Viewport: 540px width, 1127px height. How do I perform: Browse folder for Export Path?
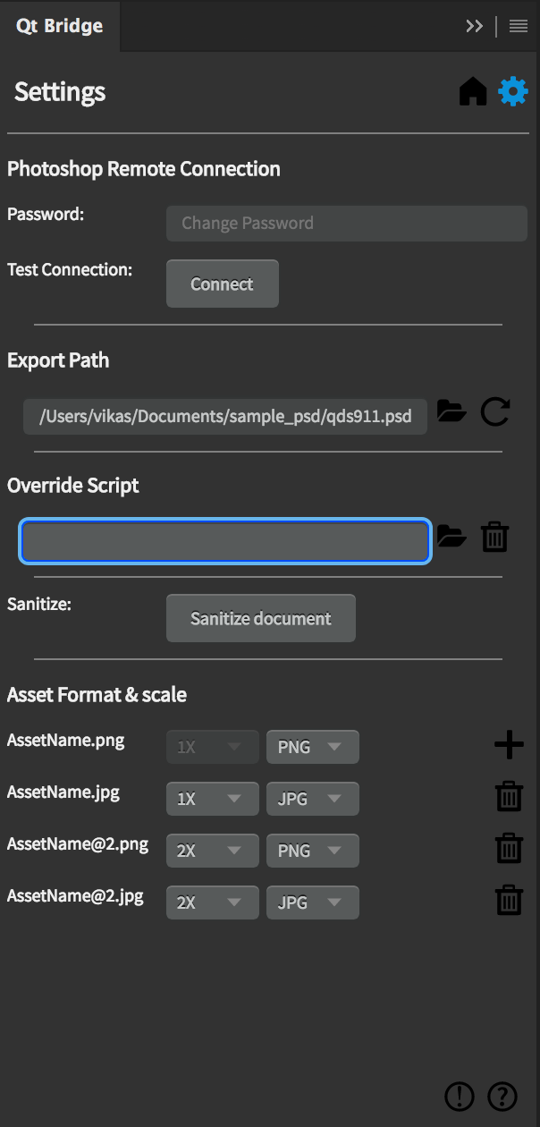click(451, 411)
